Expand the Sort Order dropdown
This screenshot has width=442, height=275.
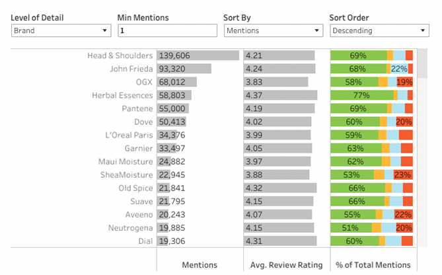379,30
